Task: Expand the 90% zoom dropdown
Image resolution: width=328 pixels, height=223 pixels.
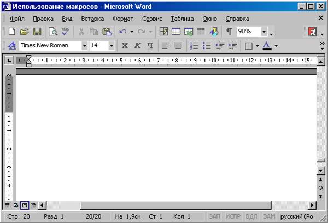Action: [x=264, y=32]
